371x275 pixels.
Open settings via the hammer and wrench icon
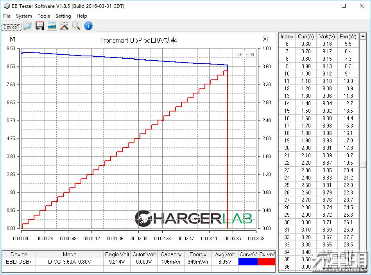point(64,26)
